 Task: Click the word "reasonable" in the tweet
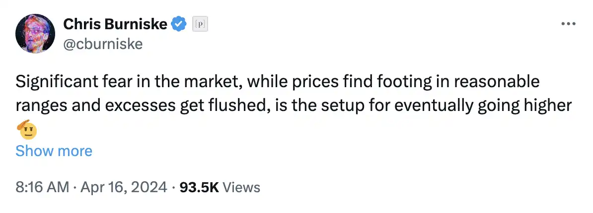[x=497, y=82]
